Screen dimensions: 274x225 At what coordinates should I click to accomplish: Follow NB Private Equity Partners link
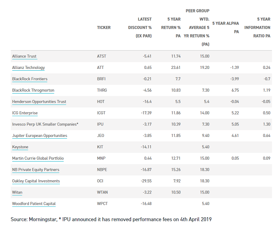click(36, 170)
